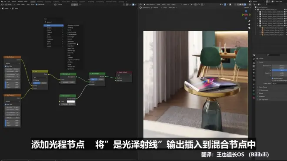Select rendered viewport shading icon
287x161 pixels.
click(245, 5)
